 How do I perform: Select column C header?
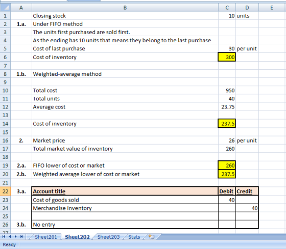coord(227,8)
